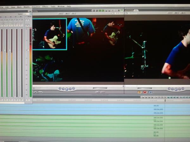Open the Modify menu

coord(27,7)
